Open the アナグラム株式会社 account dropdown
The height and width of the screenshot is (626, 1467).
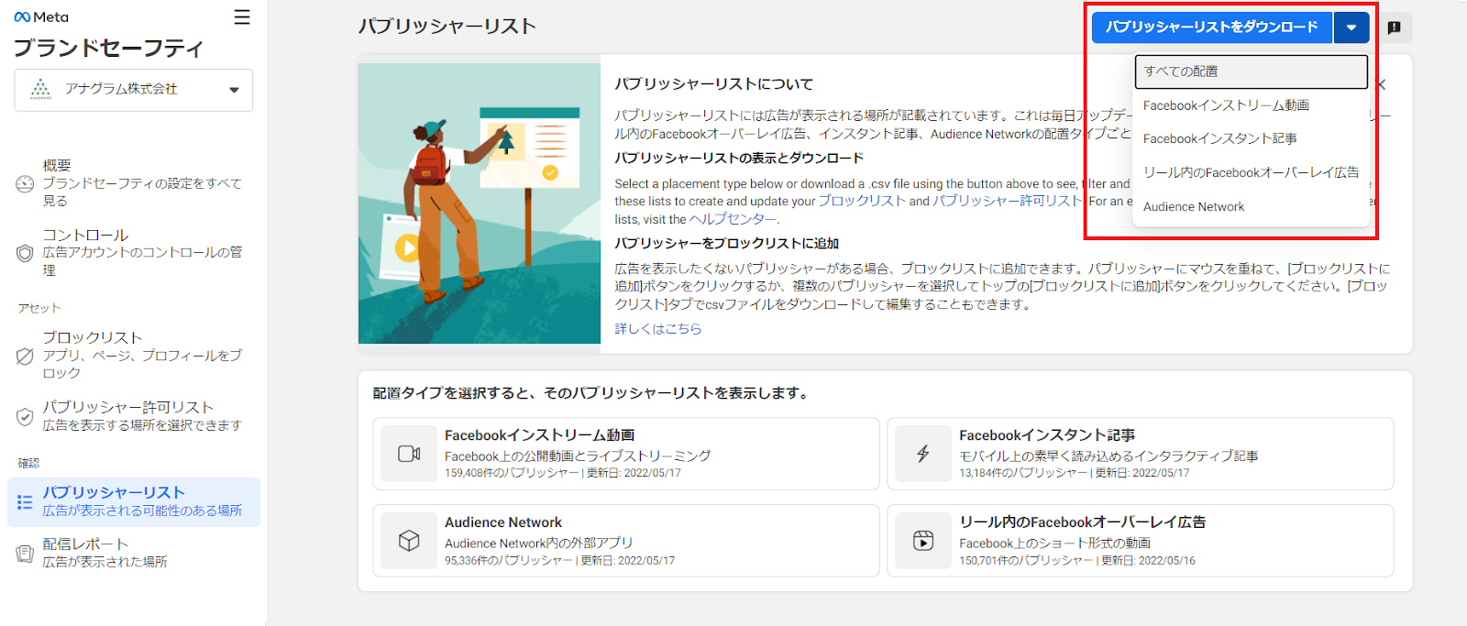(x=134, y=90)
